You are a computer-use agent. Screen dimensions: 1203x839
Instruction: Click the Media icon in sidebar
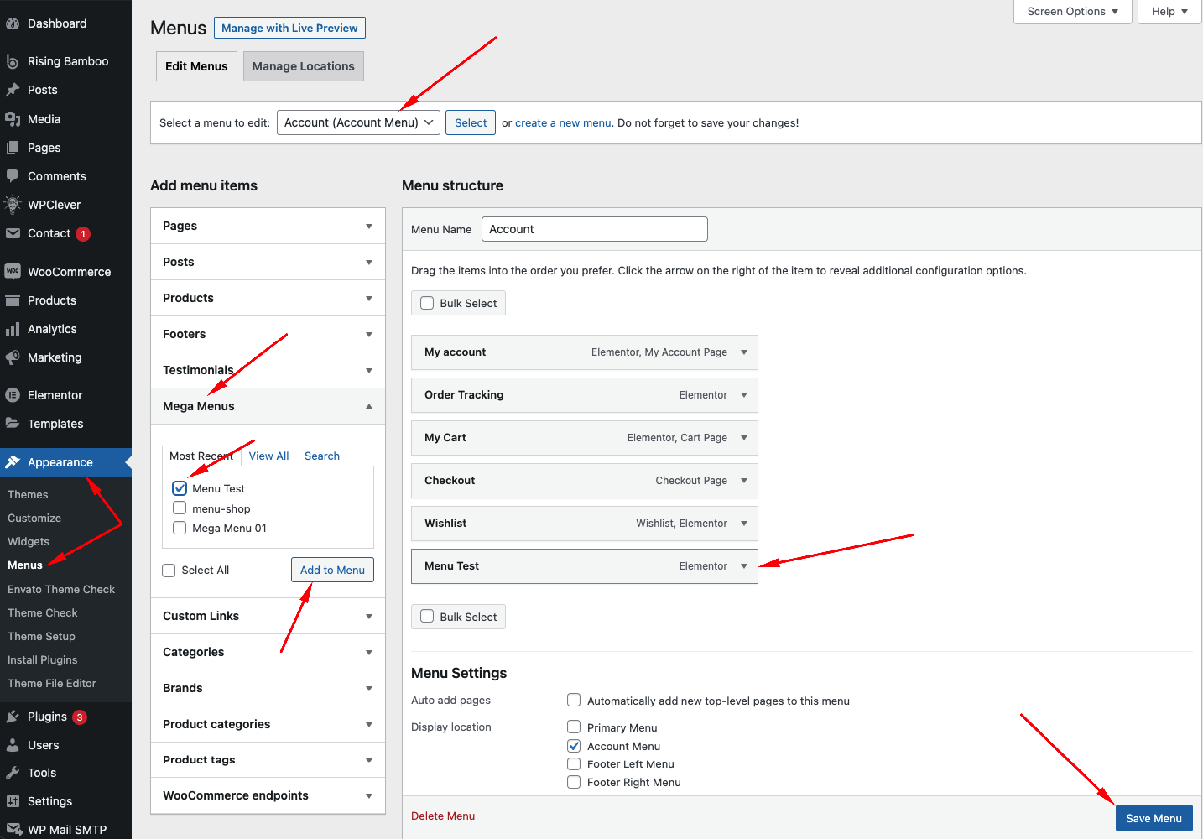click(13, 119)
